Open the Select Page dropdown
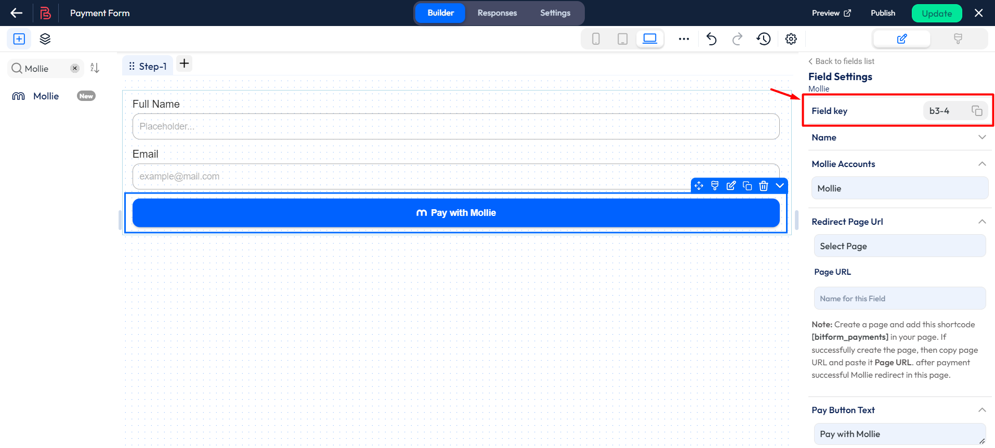Image resolution: width=995 pixels, height=448 pixels. [899, 246]
